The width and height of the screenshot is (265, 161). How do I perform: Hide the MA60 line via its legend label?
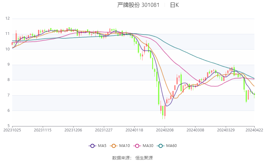[x=171, y=145]
